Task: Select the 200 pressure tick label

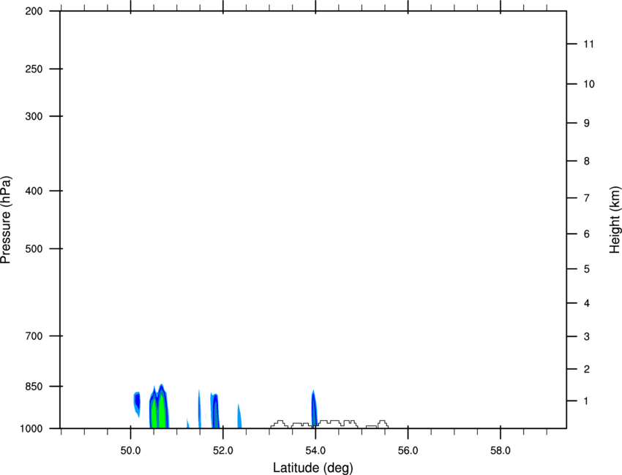Action: [x=34, y=11]
